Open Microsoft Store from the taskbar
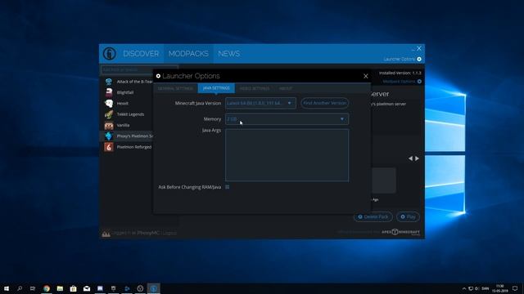This screenshot has width=524, height=294. coord(73,288)
